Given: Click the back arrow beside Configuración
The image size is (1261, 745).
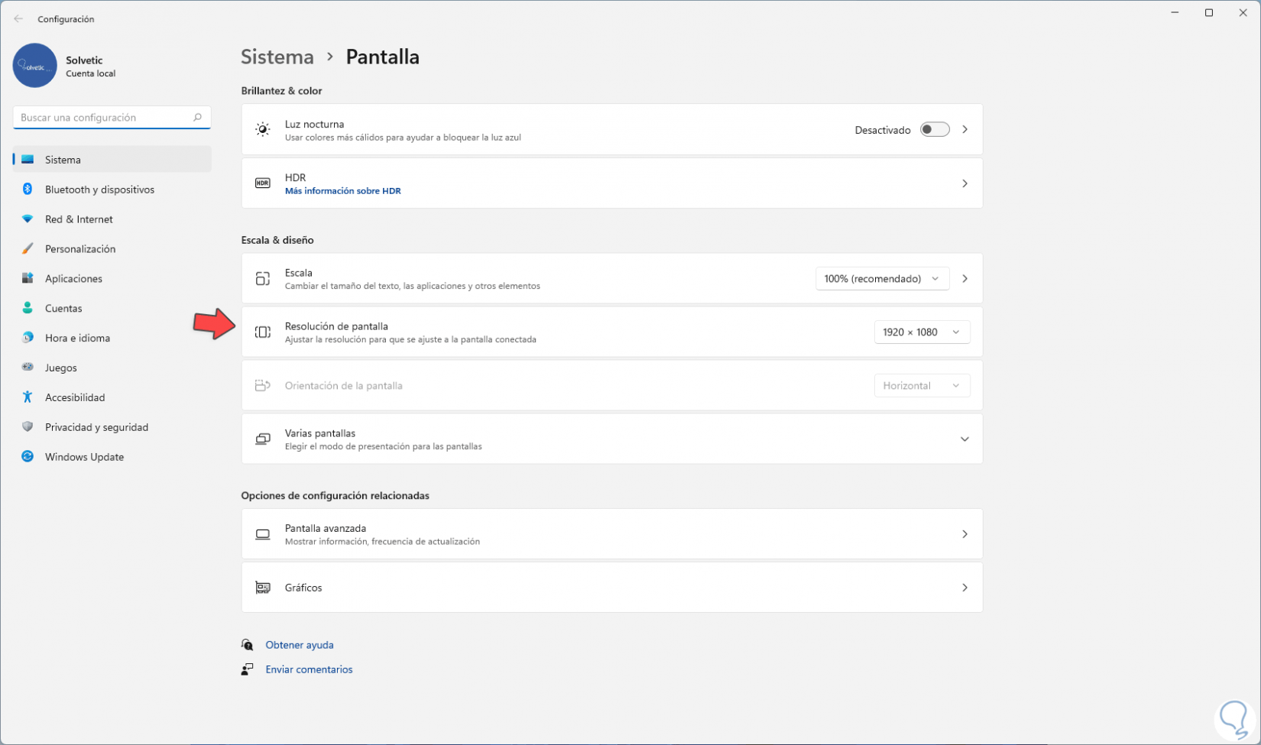Looking at the screenshot, I should pos(18,19).
